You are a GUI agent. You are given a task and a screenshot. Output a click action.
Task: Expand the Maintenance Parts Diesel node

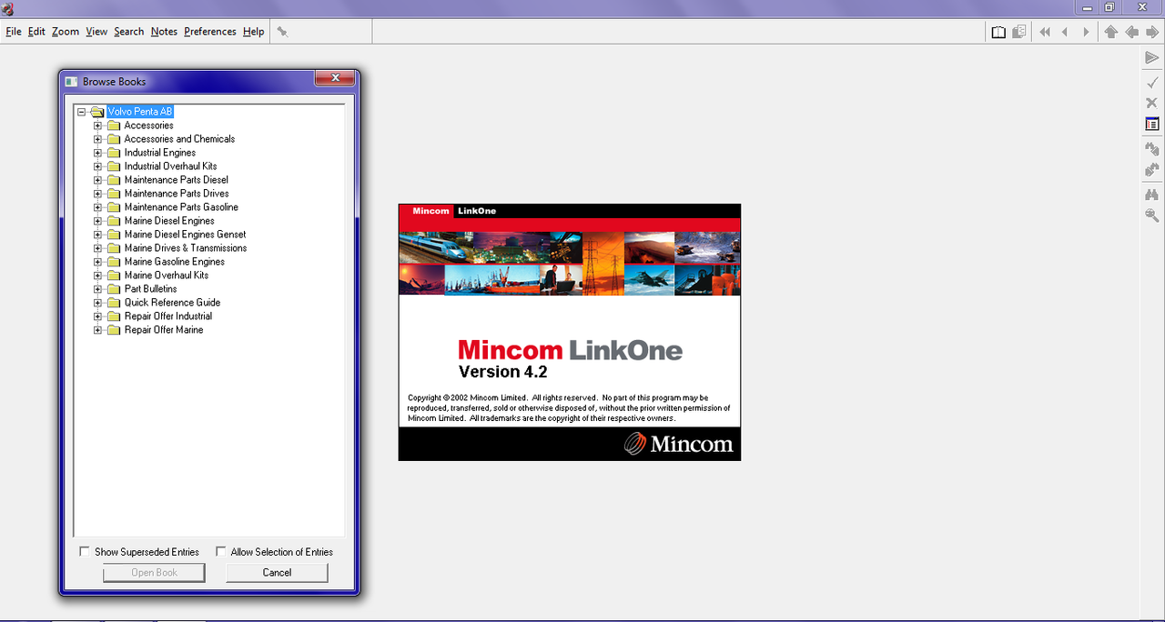pos(98,180)
